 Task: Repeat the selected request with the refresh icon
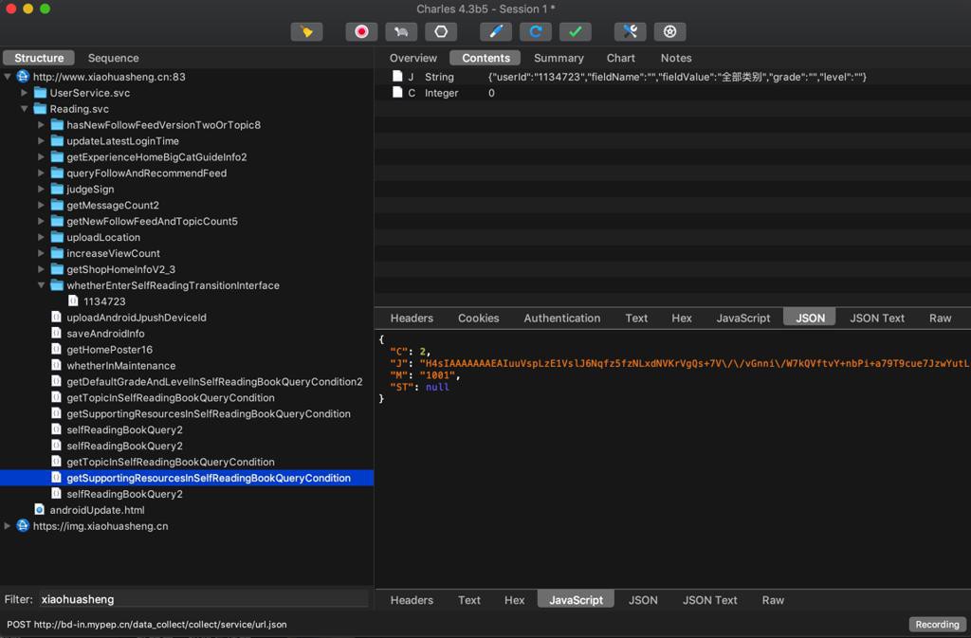click(x=536, y=31)
